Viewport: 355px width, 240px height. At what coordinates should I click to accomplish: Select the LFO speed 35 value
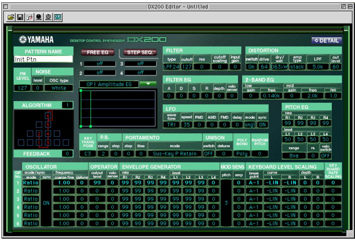pyautogui.click(x=187, y=125)
